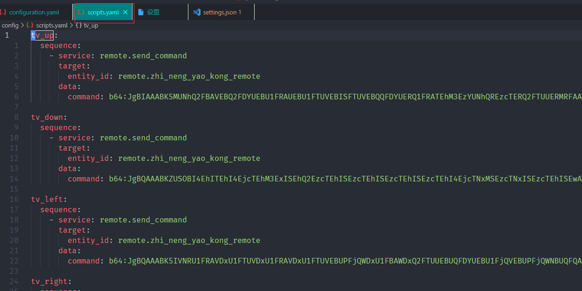Screen dimensions: 582x291
Task: Click the YAML icon on configuration.yaml tab
Action: click(3, 12)
